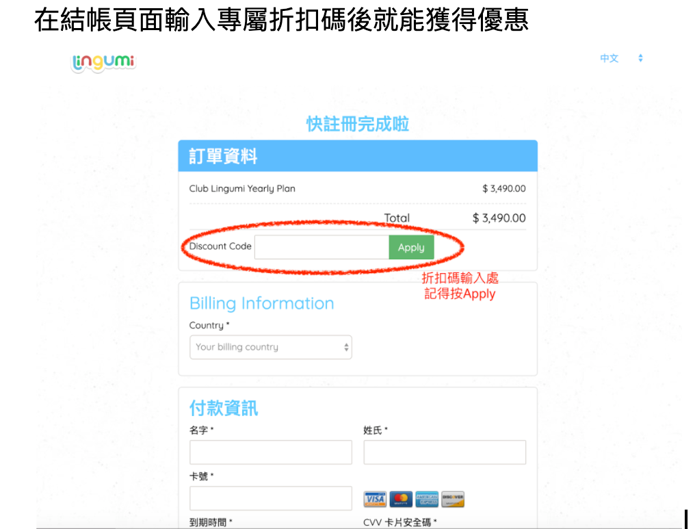The width and height of the screenshot is (695, 529).
Task: Click the 到期時間 label
Action: (x=211, y=522)
